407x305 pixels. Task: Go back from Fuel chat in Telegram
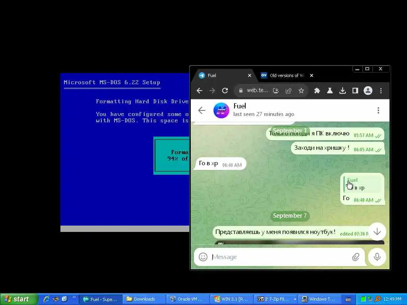pyautogui.click(x=202, y=110)
